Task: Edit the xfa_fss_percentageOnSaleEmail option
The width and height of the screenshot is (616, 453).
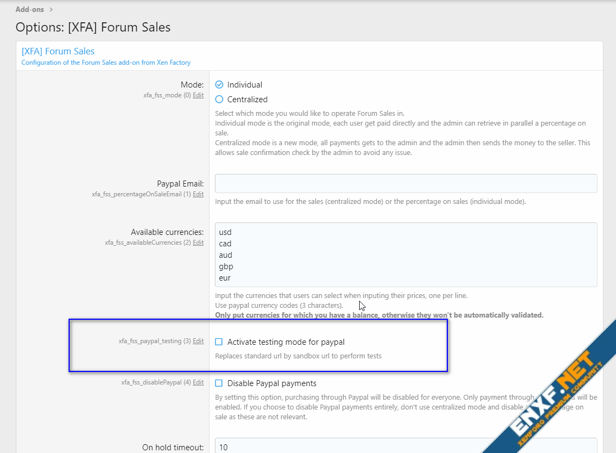Action: click(x=198, y=194)
